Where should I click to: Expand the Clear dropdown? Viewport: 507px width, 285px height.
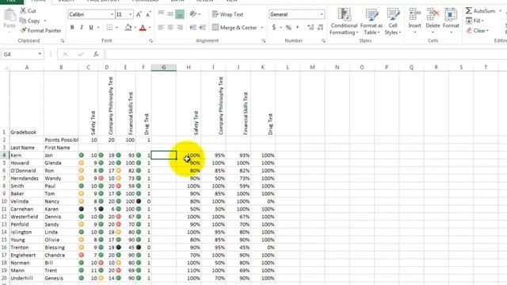487,31
